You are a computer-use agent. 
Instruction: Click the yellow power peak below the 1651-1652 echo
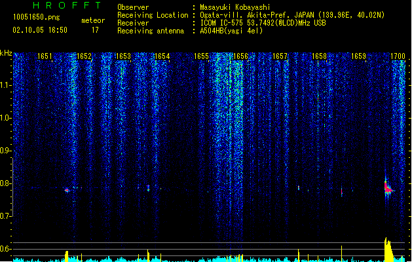[66, 256]
